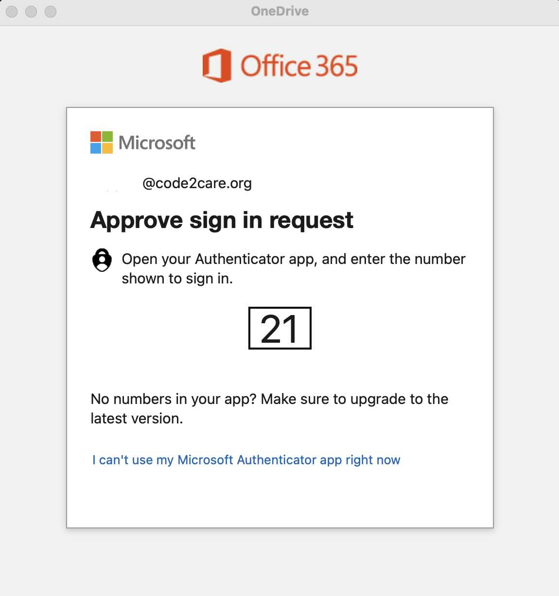559x596 pixels.
Task: Click the OneDrive window title
Action: [279, 11]
